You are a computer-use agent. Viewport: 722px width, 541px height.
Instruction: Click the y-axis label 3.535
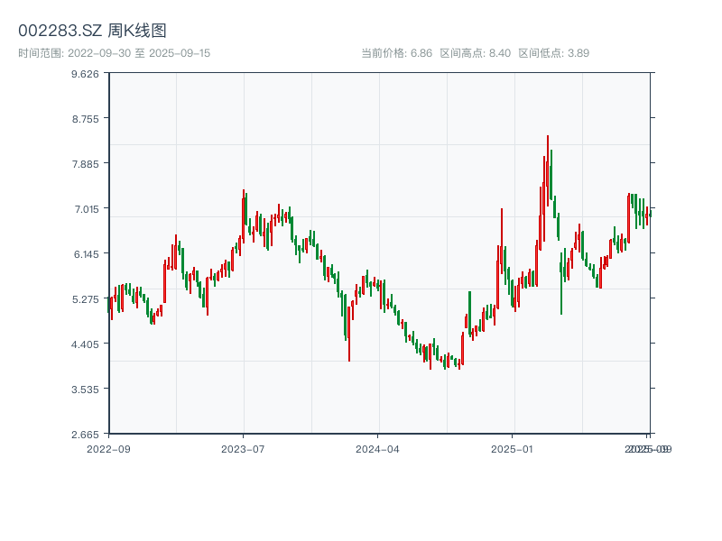(x=85, y=390)
